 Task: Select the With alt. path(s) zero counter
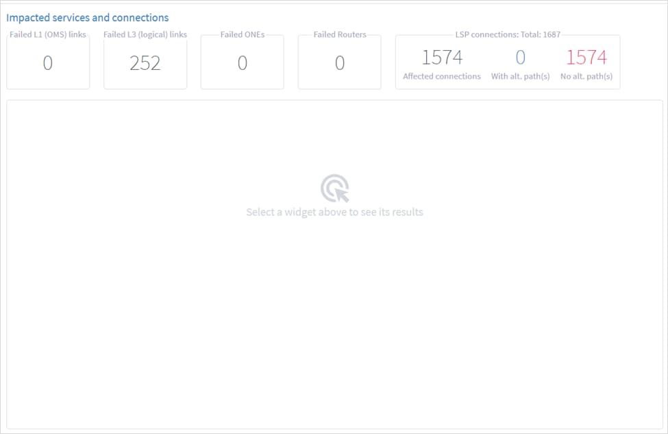(520, 58)
